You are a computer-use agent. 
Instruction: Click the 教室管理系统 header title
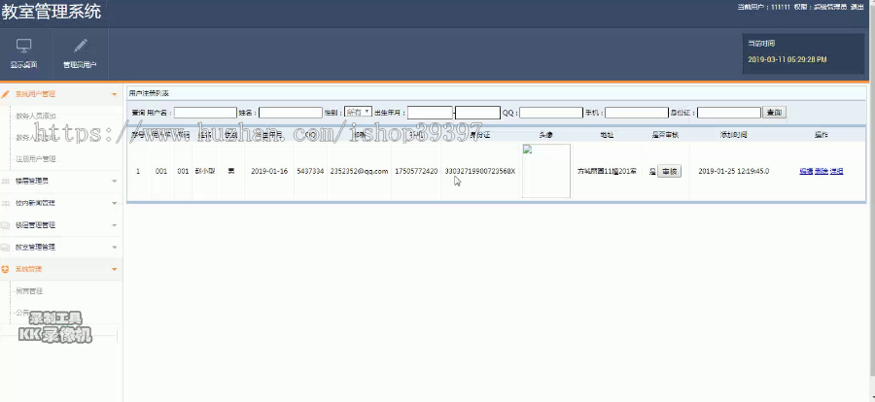(x=51, y=12)
